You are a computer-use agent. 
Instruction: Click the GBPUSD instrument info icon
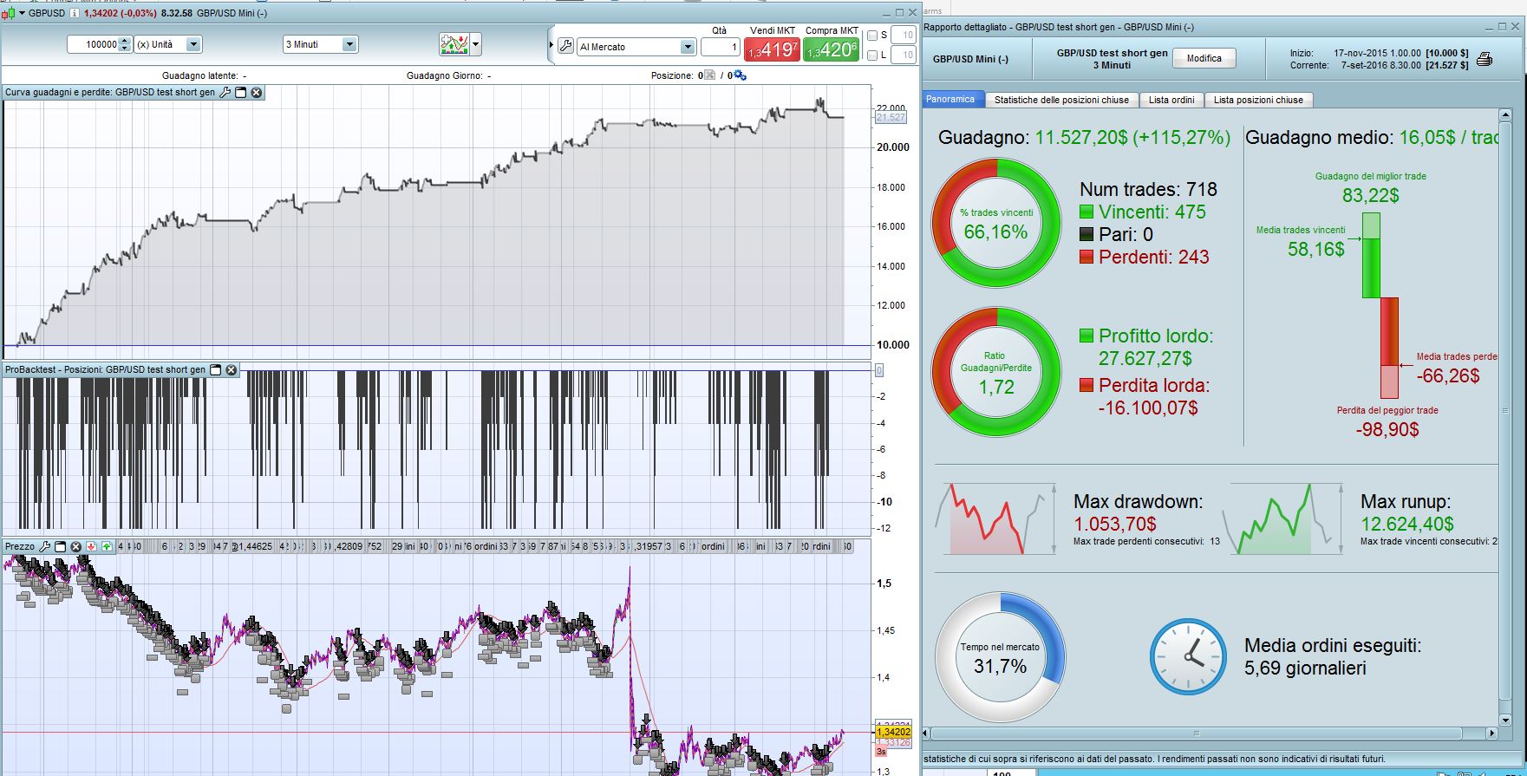(76, 13)
